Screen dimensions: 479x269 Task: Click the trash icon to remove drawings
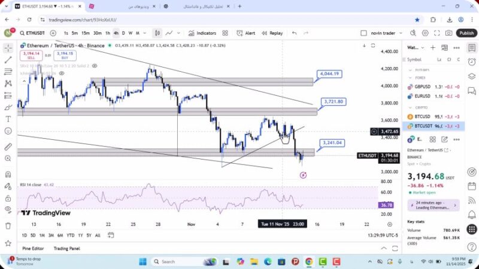coord(8,225)
